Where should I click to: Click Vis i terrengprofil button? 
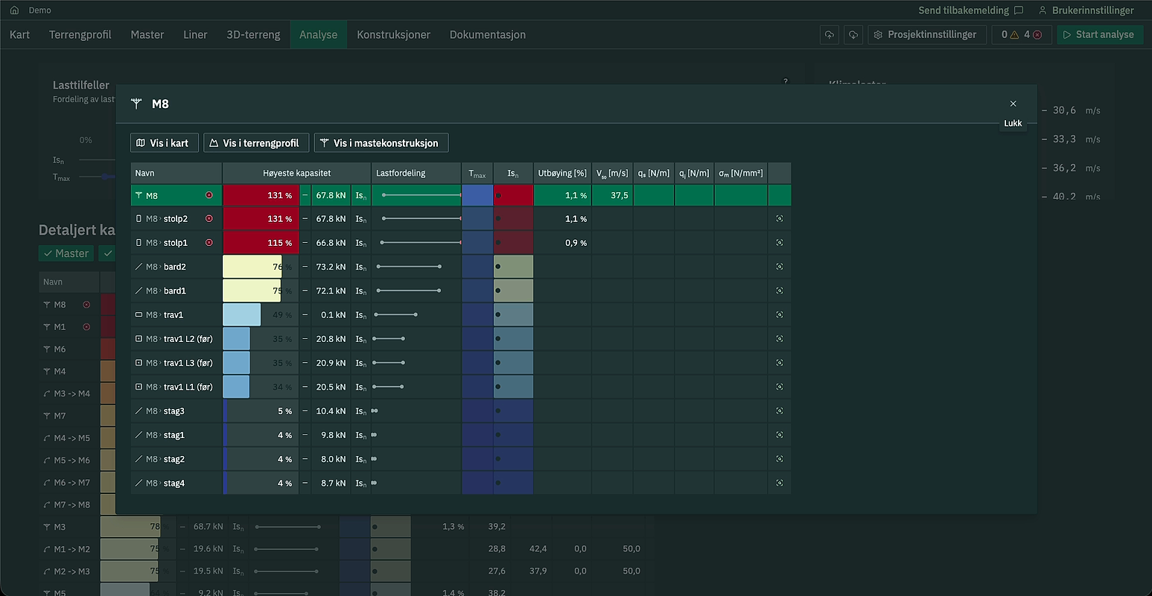click(256, 143)
